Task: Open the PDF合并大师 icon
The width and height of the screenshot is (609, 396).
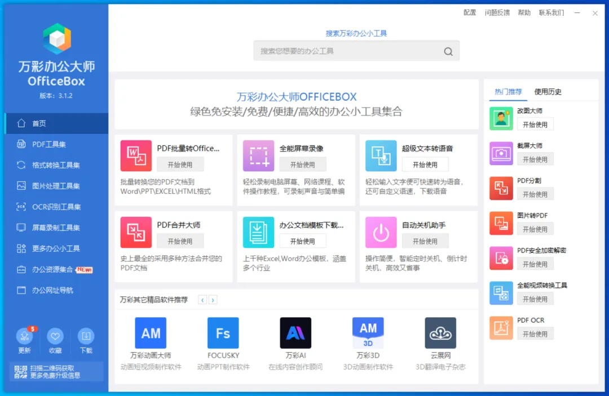Action: click(136, 232)
